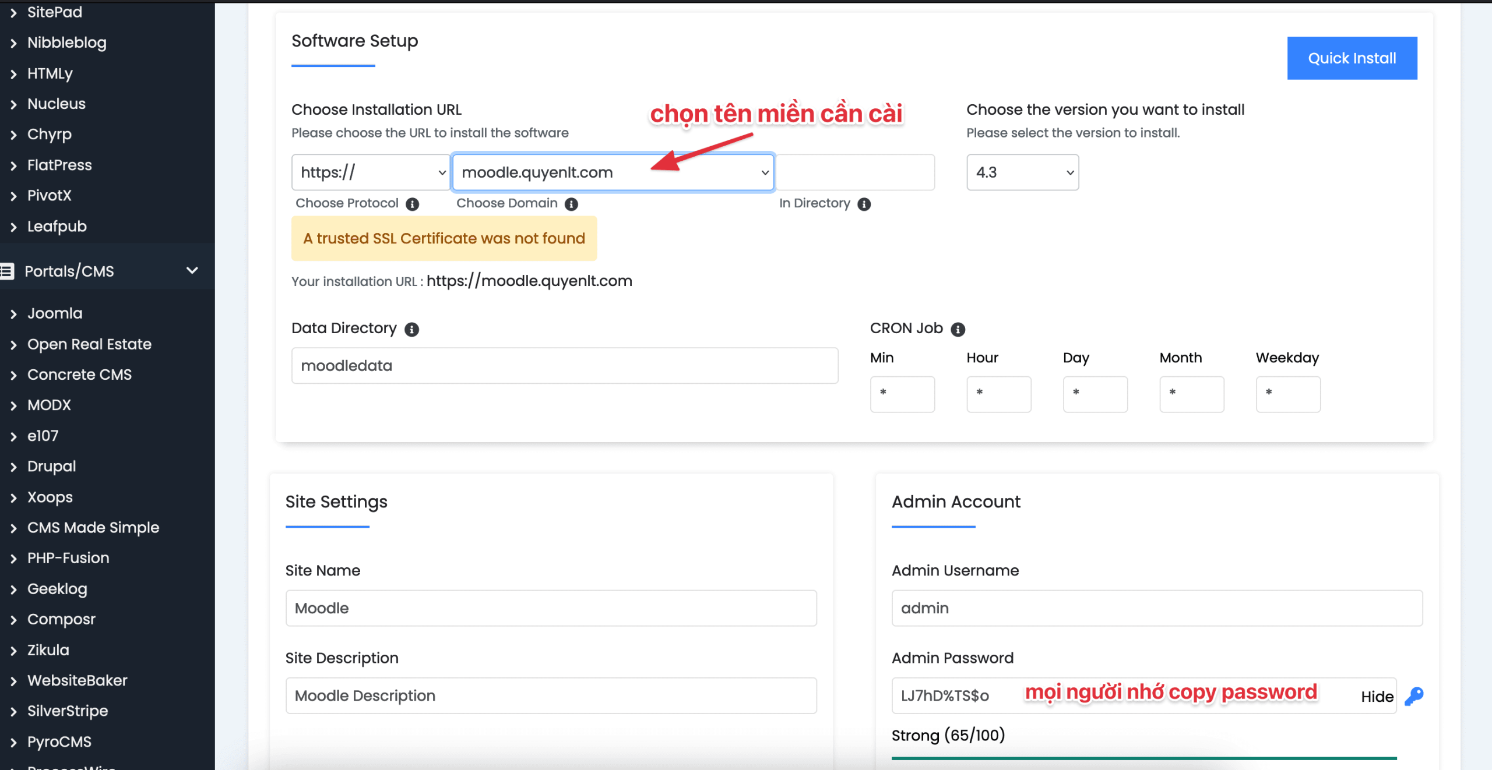Open the moodle.quyenlt.com domain dropdown
This screenshot has height=770, width=1492.
tap(613, 172)
